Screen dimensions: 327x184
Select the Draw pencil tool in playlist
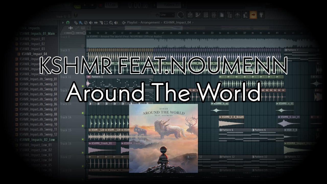point(76,22)
